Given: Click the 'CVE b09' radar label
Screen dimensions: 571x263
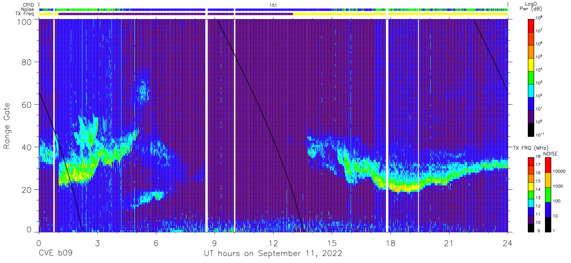Looking at the screenshot, I should (x=55, y=254).
